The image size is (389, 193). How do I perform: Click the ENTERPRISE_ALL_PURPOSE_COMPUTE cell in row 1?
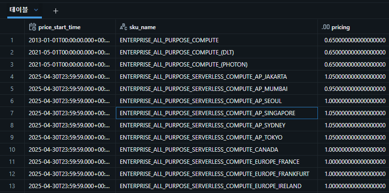217,40
